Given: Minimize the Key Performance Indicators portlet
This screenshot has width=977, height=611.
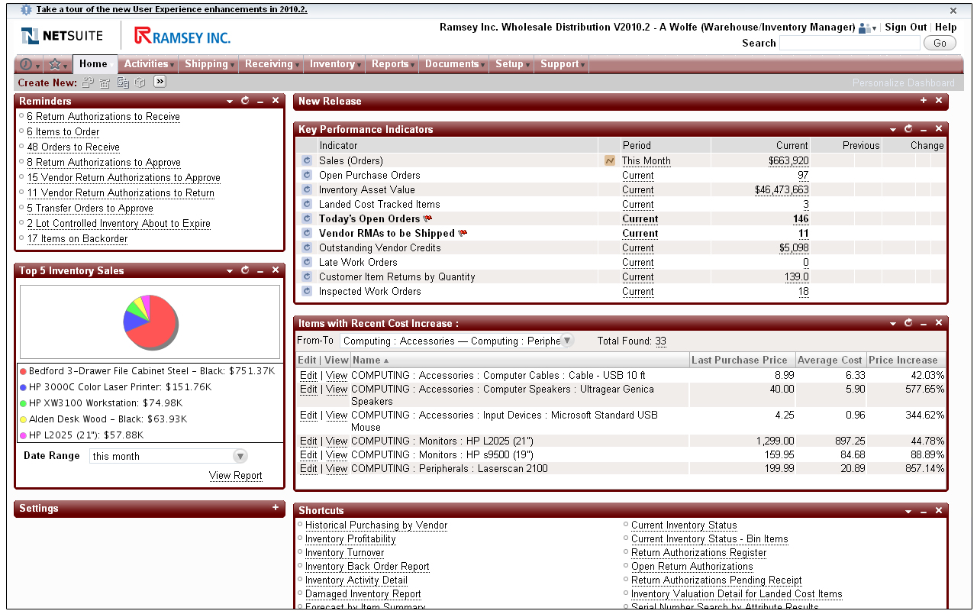Looking at the screenshot, I should [x=924, y=129].
